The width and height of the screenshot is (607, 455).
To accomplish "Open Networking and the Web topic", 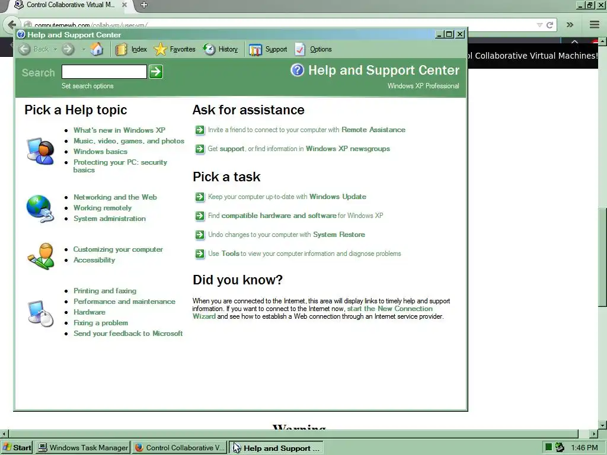I will (x=115, y=197).
